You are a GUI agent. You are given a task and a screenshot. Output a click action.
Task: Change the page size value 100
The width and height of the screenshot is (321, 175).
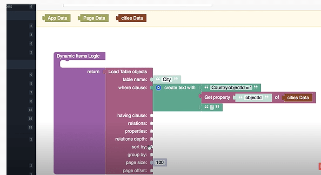(160, 162)
